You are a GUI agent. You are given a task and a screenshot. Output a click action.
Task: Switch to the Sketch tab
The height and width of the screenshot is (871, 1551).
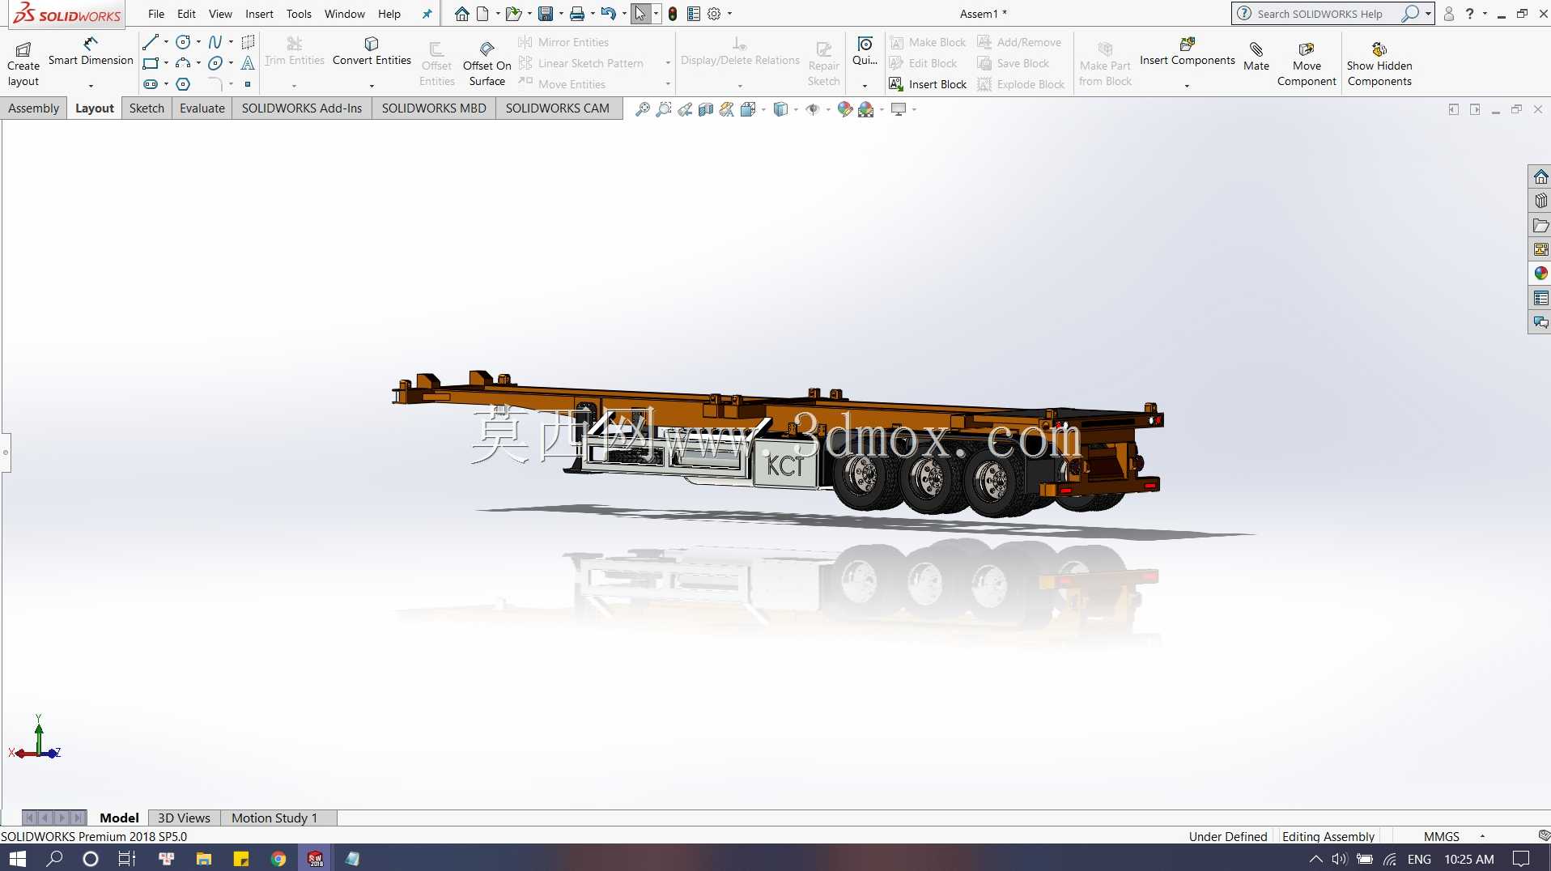point(147,108)
